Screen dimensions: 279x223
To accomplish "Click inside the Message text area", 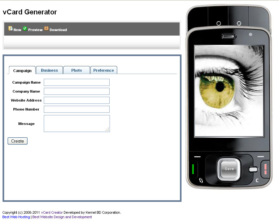I will (77, 123).
